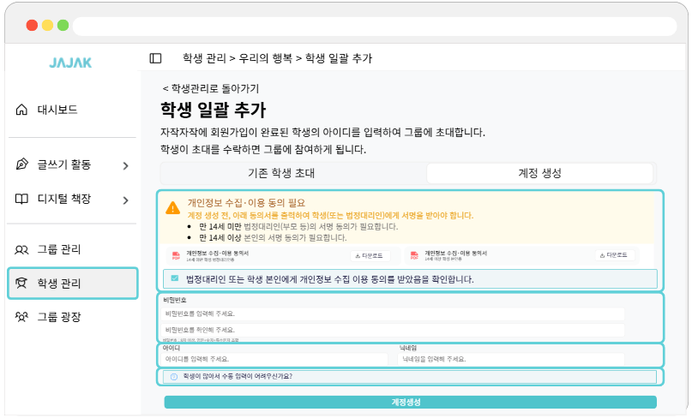Download the under-14 consent form
This screenshot has height=418, width=692.
coord(370,256)
